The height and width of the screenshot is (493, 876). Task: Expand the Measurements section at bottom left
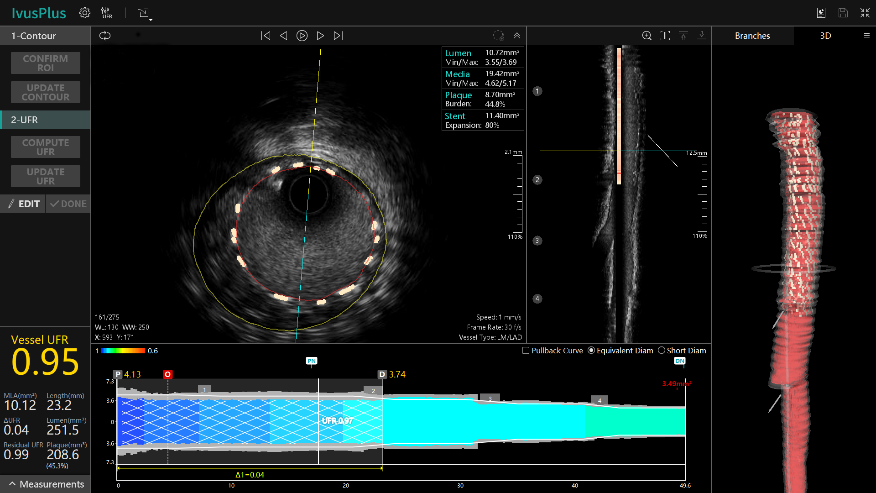click(x=45, y=484)
